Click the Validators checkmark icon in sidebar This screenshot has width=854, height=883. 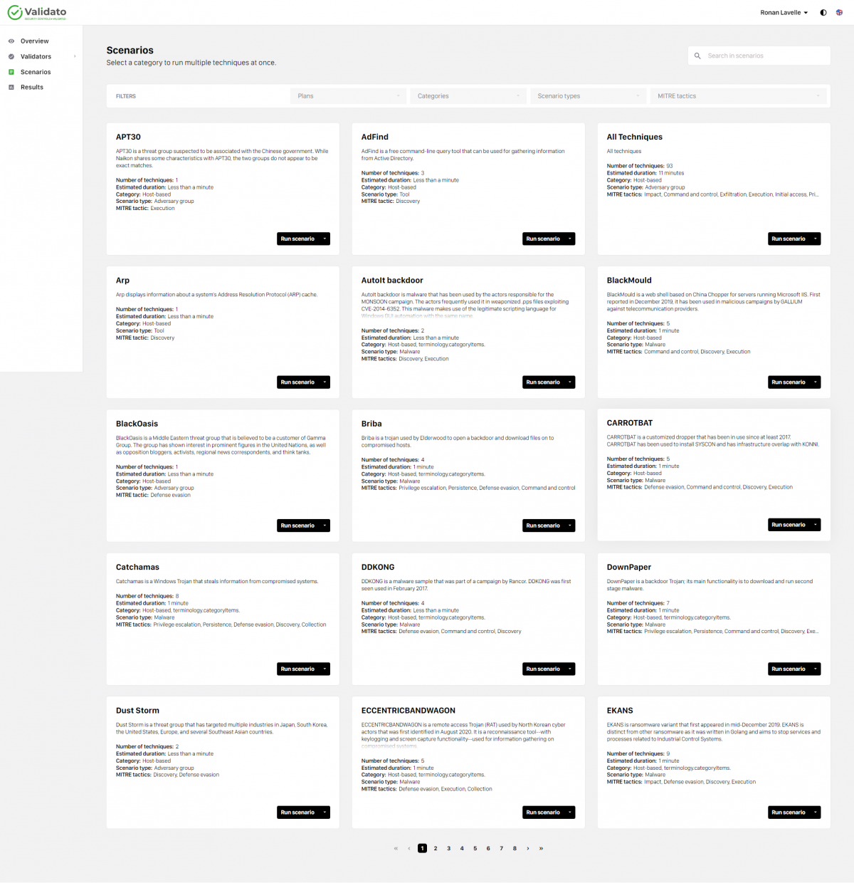point(11,57)
